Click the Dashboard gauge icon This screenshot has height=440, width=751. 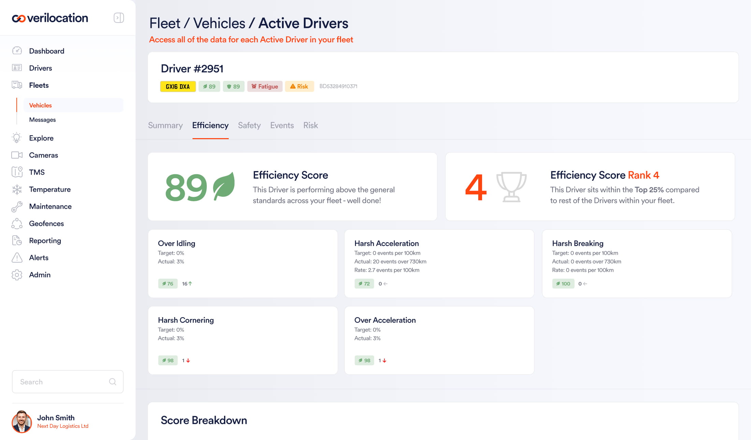17,51
